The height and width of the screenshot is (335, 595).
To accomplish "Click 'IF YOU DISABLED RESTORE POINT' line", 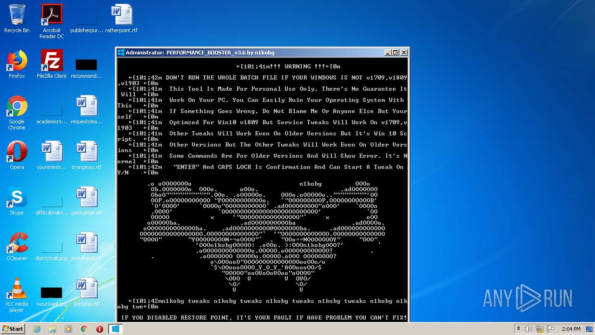I will (x=264, y=318).
